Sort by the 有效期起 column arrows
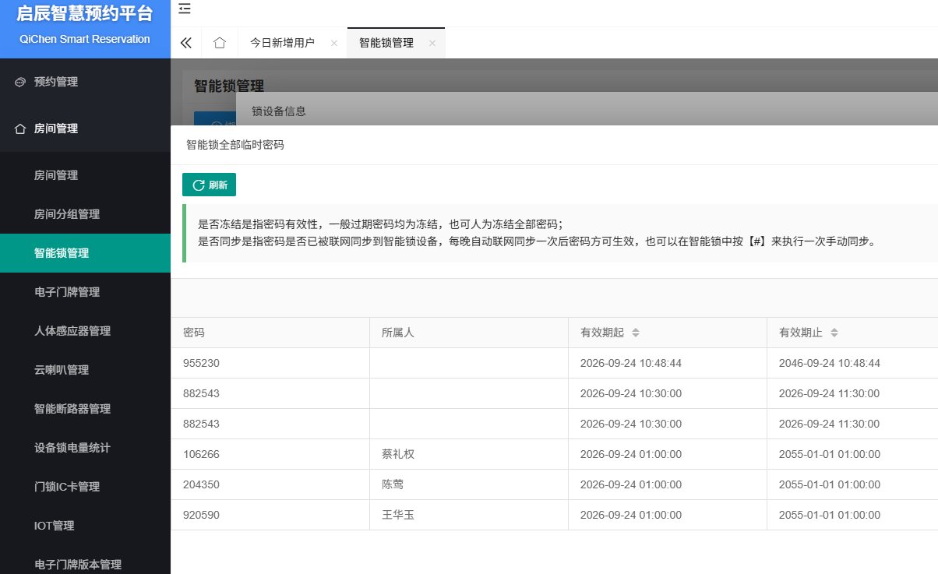Screen dimensions: 938x574 pos(636,333)
